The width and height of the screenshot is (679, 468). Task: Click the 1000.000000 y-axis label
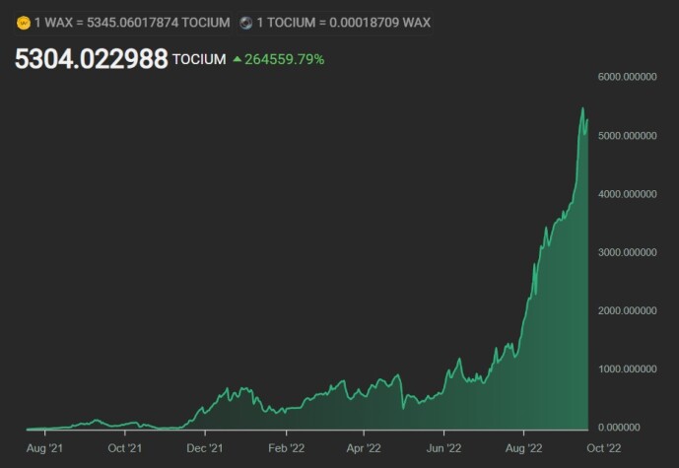point(627,369)
